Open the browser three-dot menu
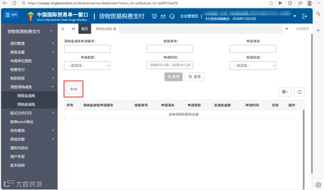 319,3
